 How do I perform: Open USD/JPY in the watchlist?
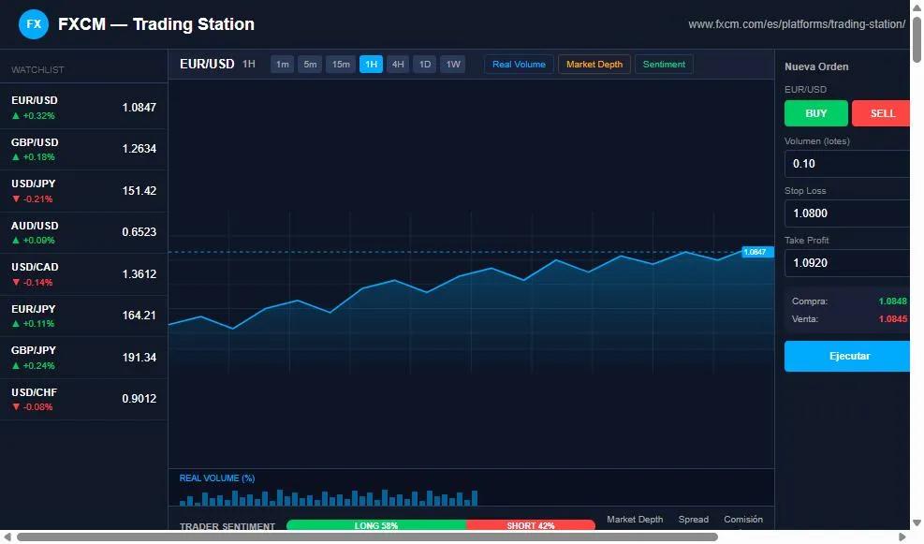tap(83, 191)
